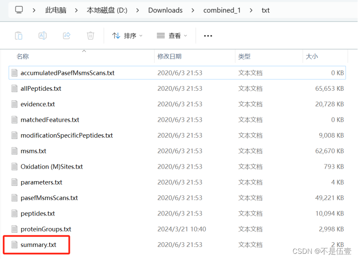
Task: Click the 793 KB size cell
Action: 334,166
